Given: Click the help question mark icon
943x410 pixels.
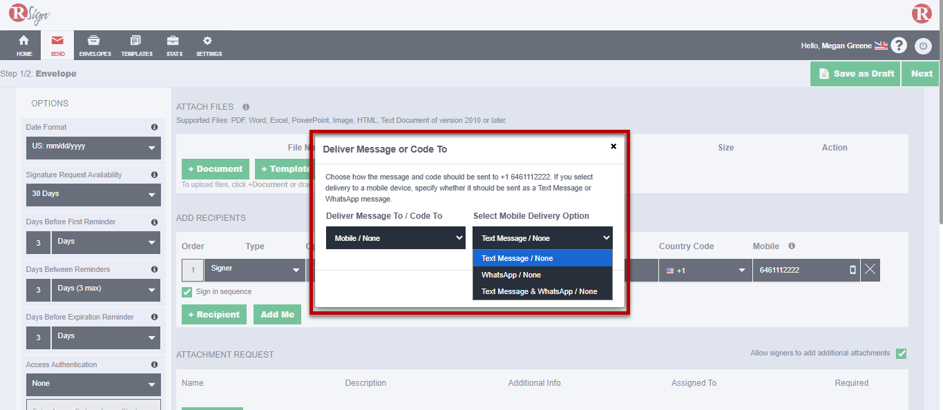Looking at the screenshot, I should pos(898,46).
